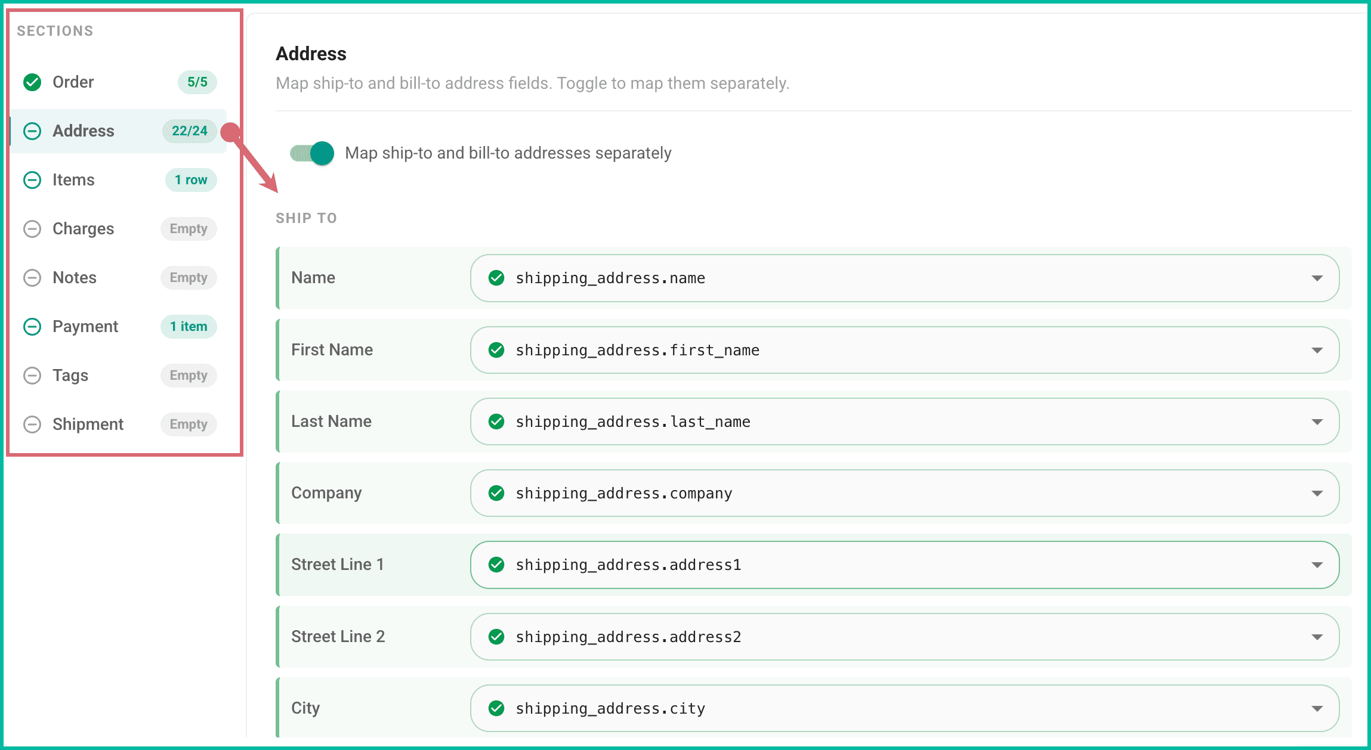Screen dimensions: 1371x750
Task: Click the green check in the Name field
Action: pos(496,278)
